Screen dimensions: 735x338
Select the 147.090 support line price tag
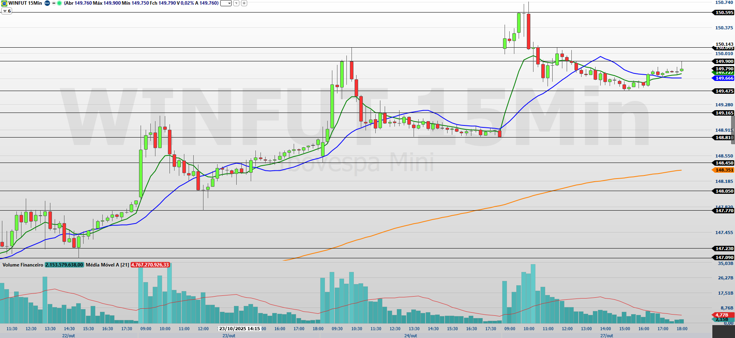724,258
